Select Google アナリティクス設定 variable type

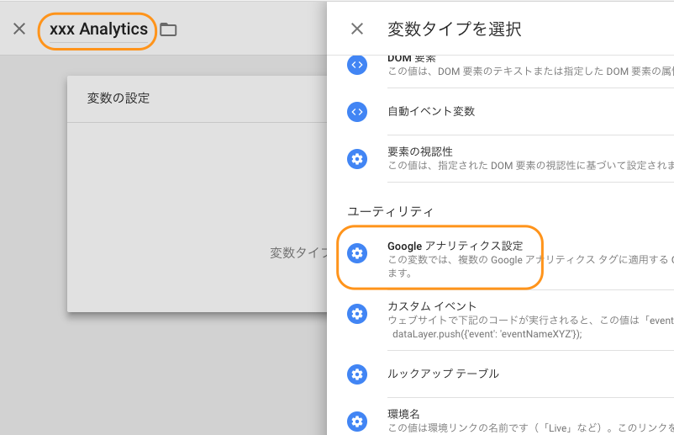(455, 247)
